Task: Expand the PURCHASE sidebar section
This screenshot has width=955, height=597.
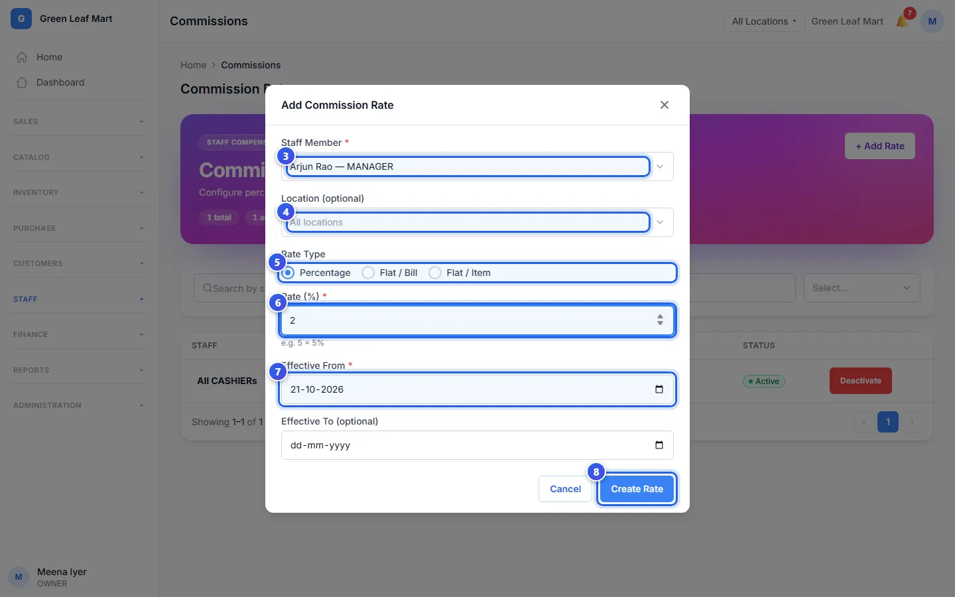Action: (79, 228)
